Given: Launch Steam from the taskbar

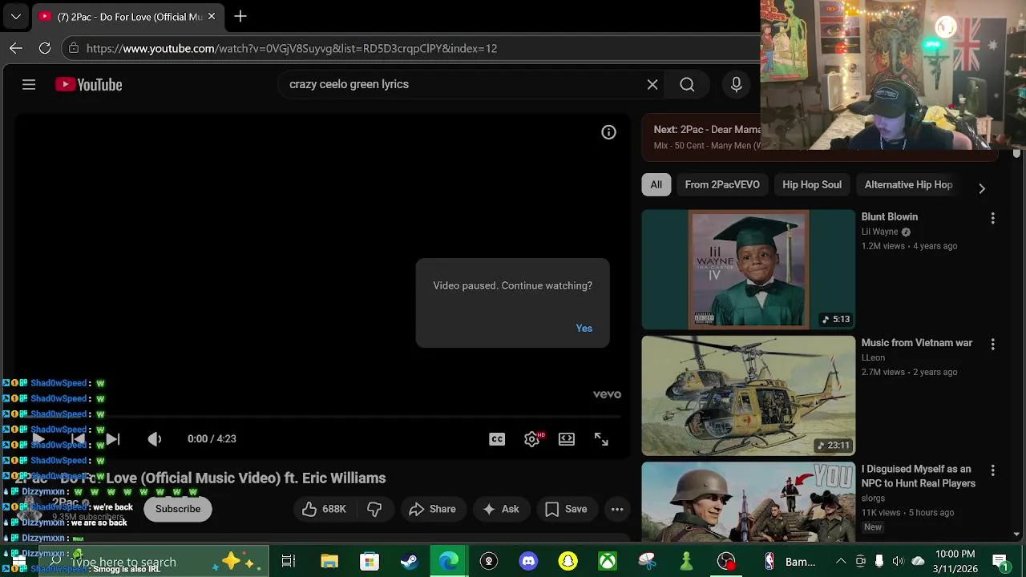Looking at the screenshot, I should 409,562.
